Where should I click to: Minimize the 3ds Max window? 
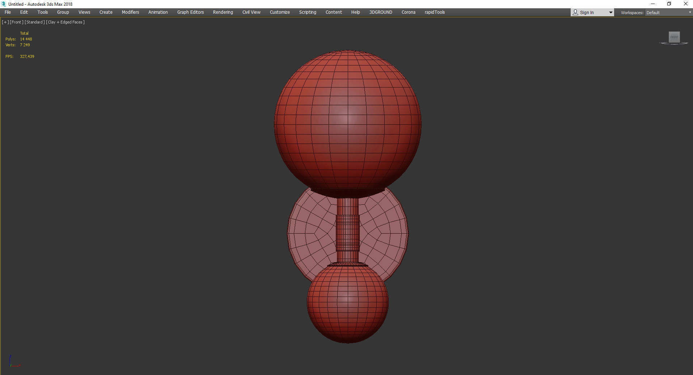point(653,4)
